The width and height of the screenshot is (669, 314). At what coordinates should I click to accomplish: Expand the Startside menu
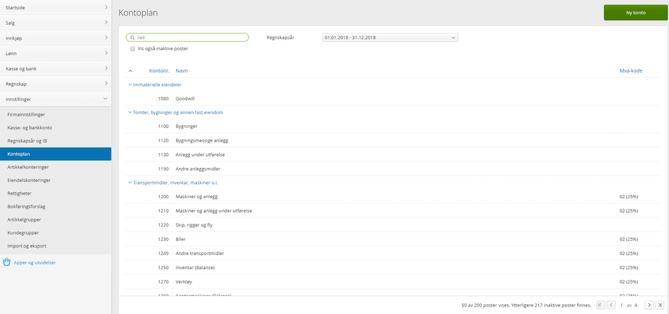pos(56,7)
